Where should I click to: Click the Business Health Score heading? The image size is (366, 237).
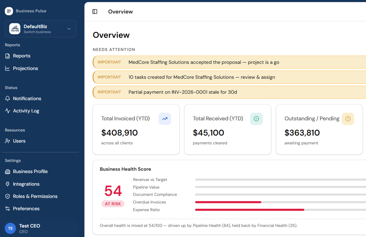point(125,169)
